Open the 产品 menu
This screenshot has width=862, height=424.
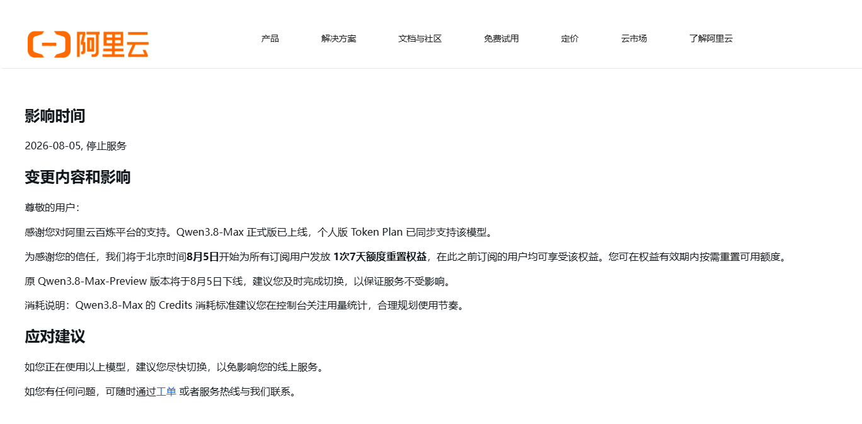click(270, 38)
